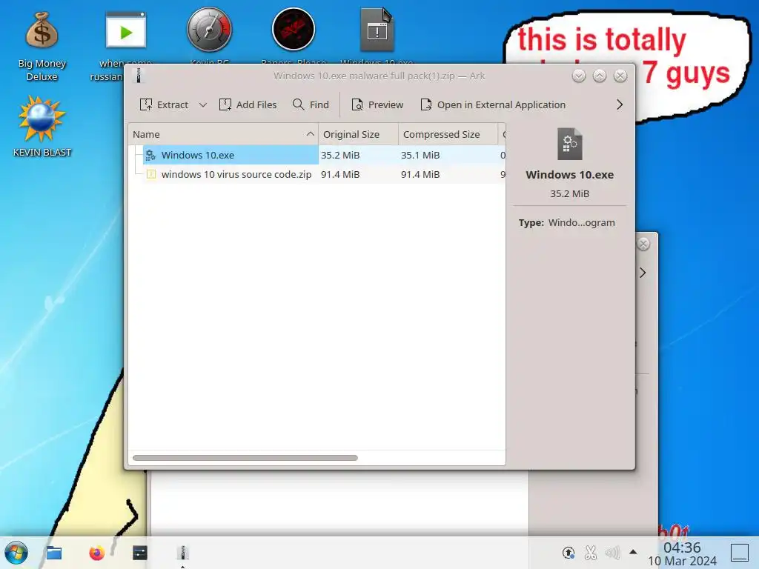Click the 91.4 MiB original size cell

[x=340, y=174]
